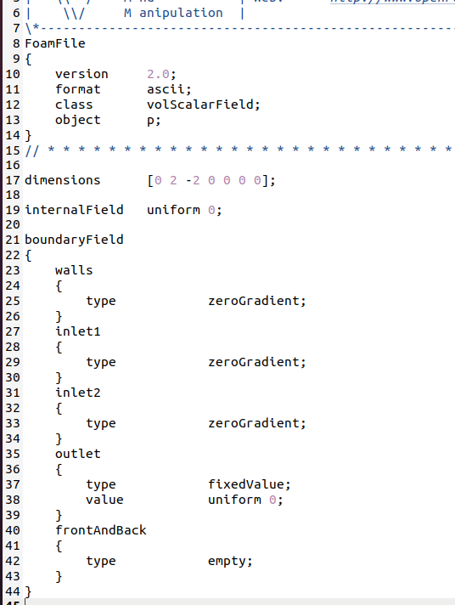Click the walls patch name

pos(74,270)
